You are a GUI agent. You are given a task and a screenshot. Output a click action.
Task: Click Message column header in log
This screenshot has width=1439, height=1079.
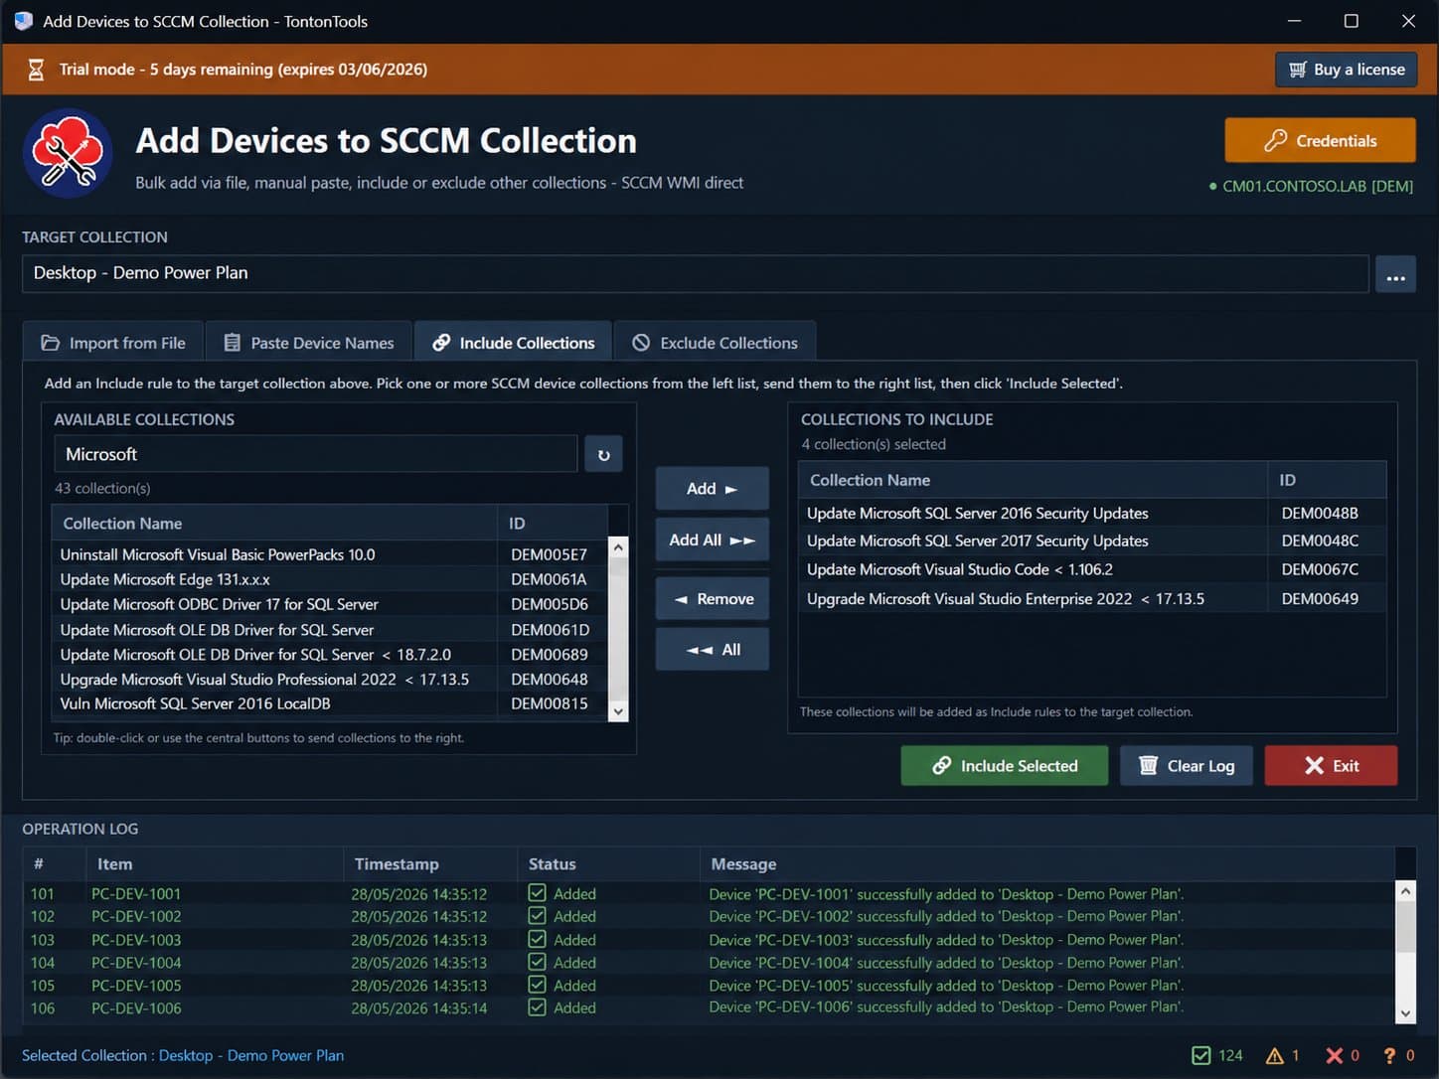pyautogui.click(x=1047, y=864)
